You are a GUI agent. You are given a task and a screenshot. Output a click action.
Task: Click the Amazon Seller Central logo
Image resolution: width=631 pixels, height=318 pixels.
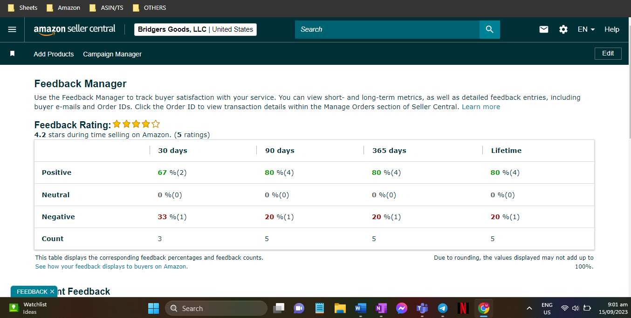point(75,29)
